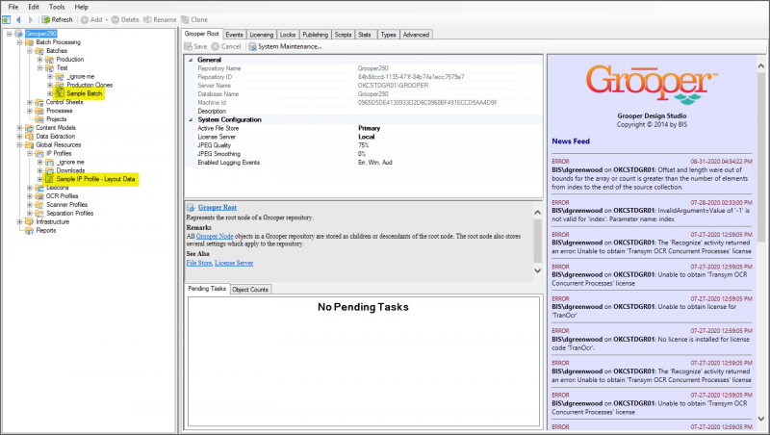Switch to the Scripts tab
The image size is (770, 435).
(x=343, y=35)
